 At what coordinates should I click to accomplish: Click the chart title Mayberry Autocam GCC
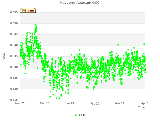[x=79, y=3]
